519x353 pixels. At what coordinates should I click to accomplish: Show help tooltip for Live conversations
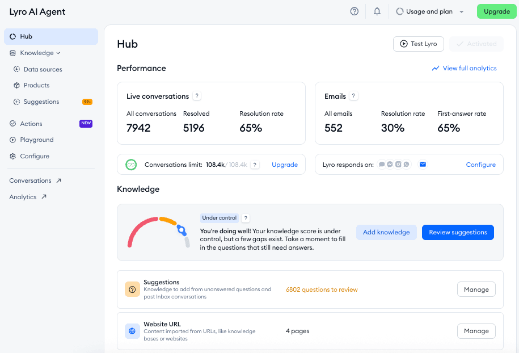click(197, 96)
